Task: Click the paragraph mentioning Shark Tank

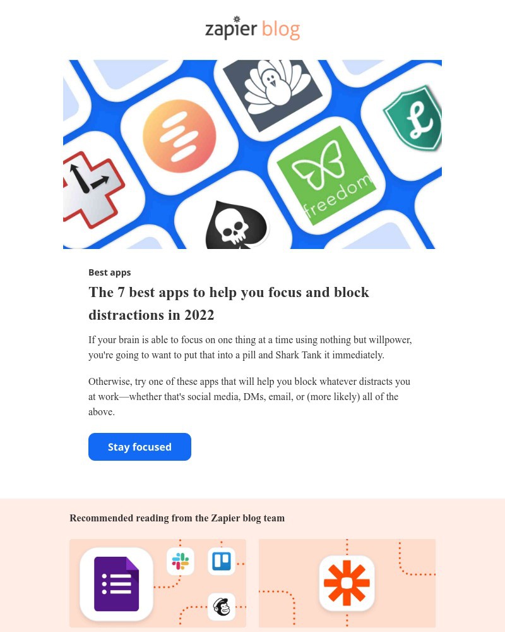Action: 250,348
